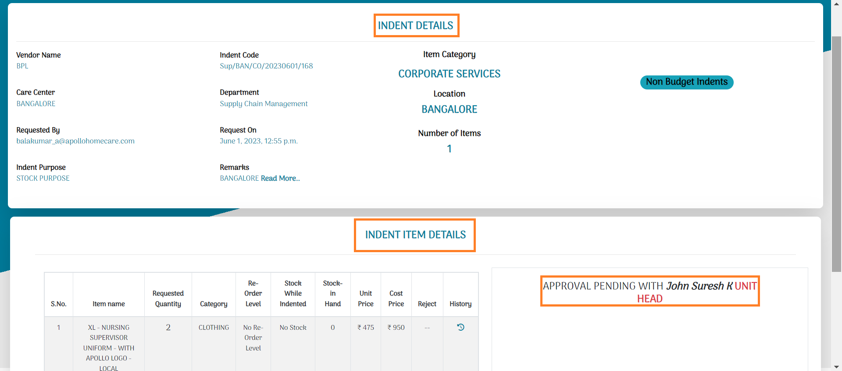Viewport: 842px width, 371px height.
Task: Open history for the nursing uniform item
Action: (460, 327)
